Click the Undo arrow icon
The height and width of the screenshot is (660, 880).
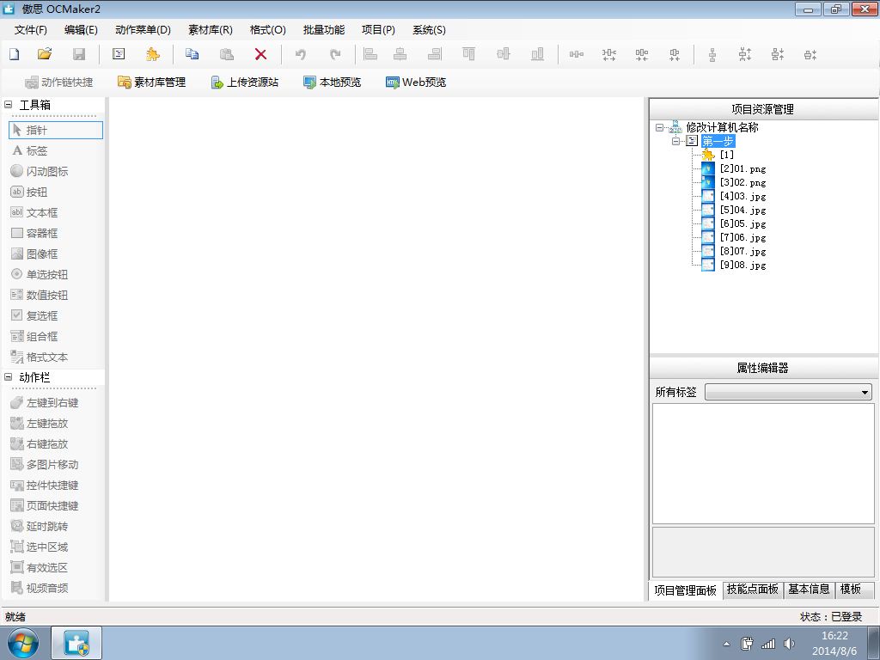(x=301, y=54)
